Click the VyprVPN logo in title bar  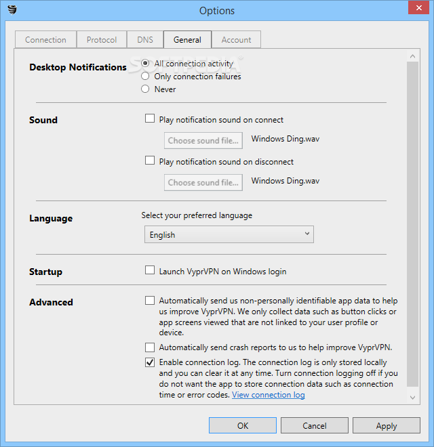12,9
